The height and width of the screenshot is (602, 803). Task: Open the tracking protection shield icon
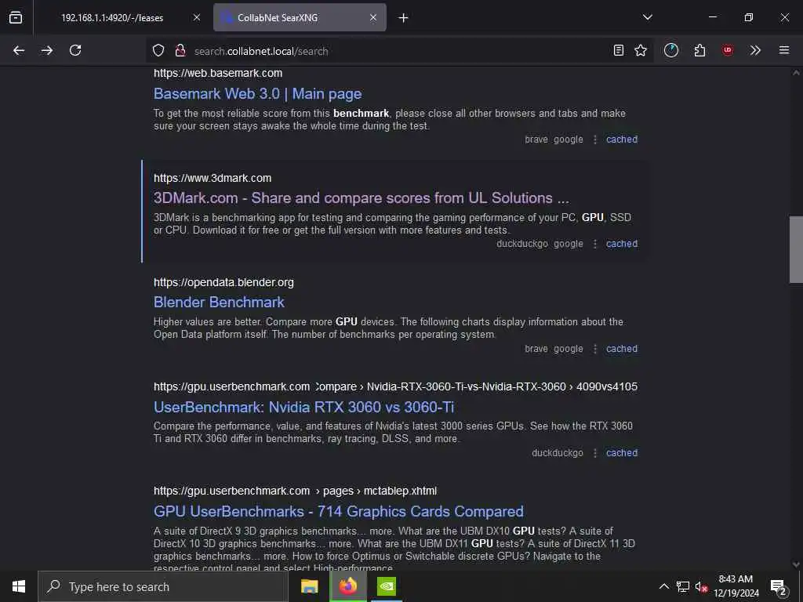click(158, 50)
